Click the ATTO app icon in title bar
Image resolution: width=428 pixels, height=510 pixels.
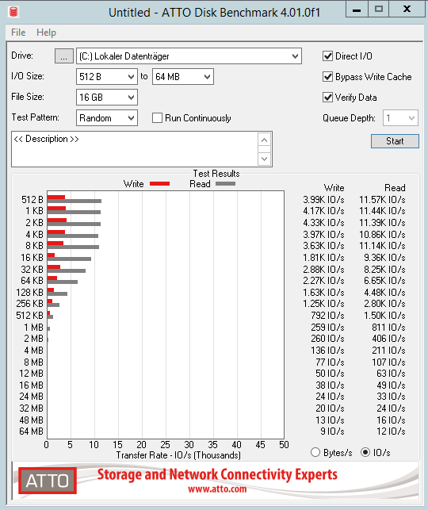click(13, 12)
